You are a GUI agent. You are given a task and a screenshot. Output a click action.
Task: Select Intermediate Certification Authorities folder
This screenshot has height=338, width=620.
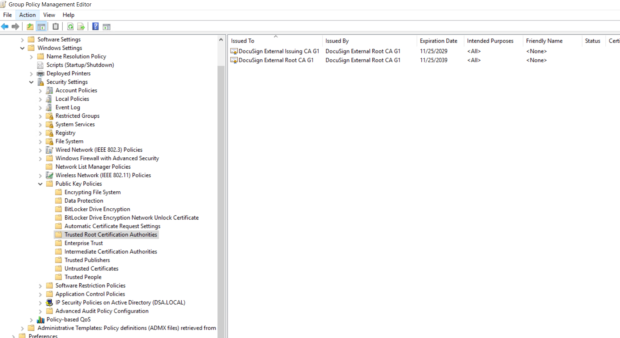click(x=110, y=252)
